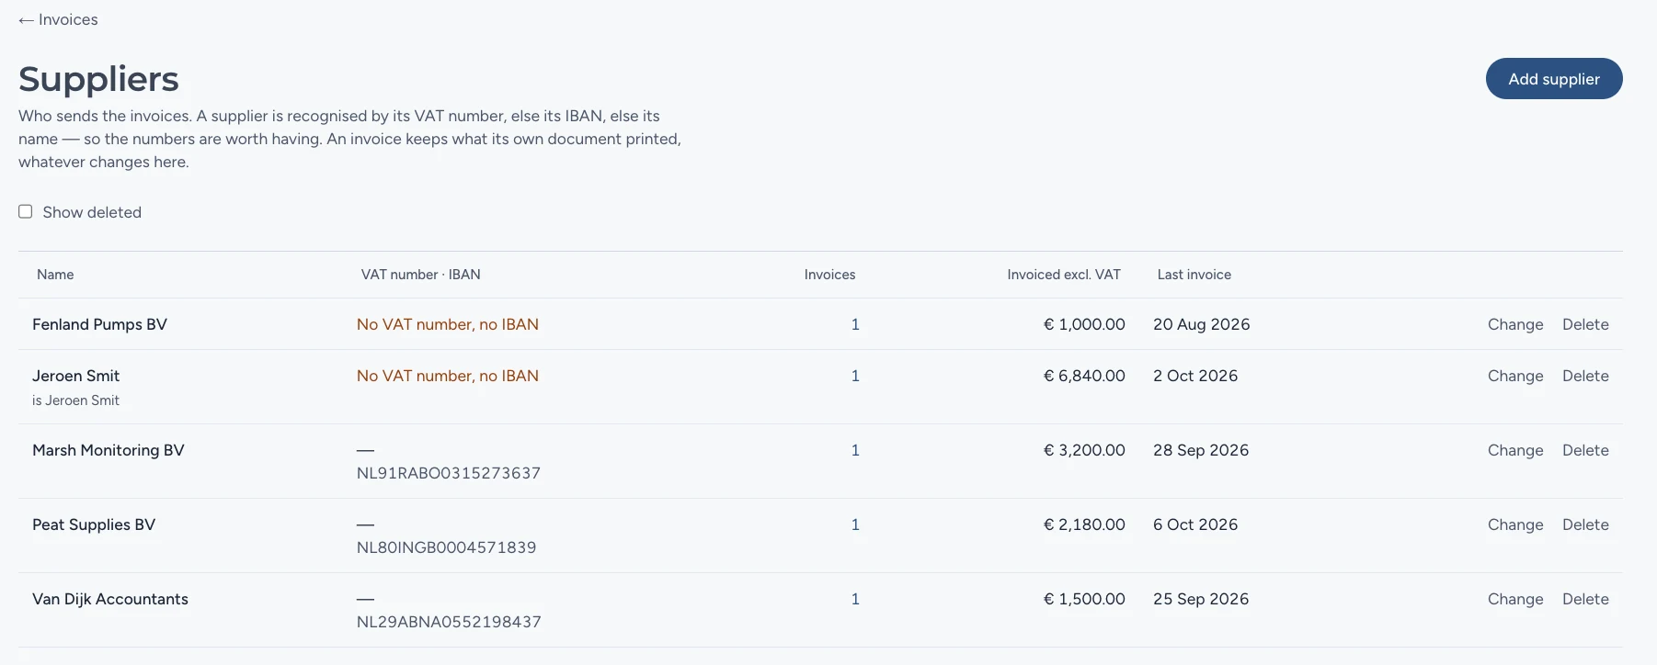Click the amount € 6,840.00
1657x665 pixels.
pos(1084,376)
